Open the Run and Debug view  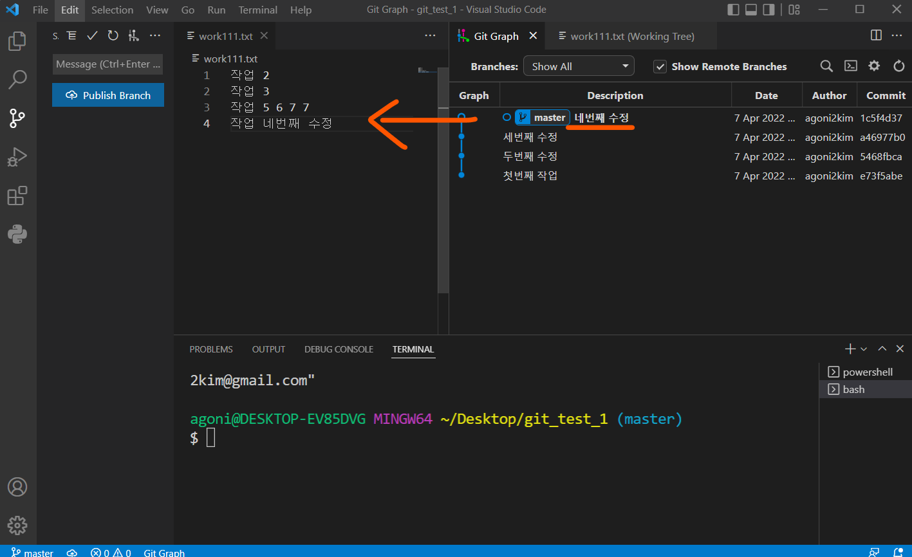(17, 157)
